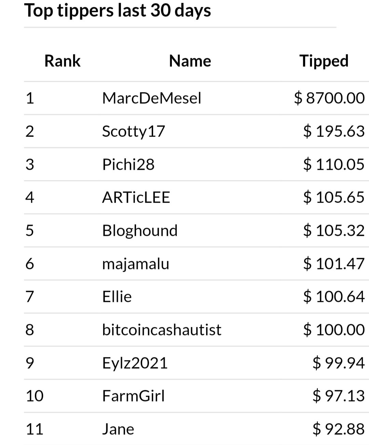The height and width of the screenshot is (445, 369).
Task: Click the $ 100.00 tipped value
Action: click(334, 330)
